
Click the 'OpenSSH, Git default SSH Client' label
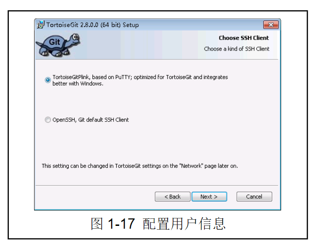tap(91, 120)
